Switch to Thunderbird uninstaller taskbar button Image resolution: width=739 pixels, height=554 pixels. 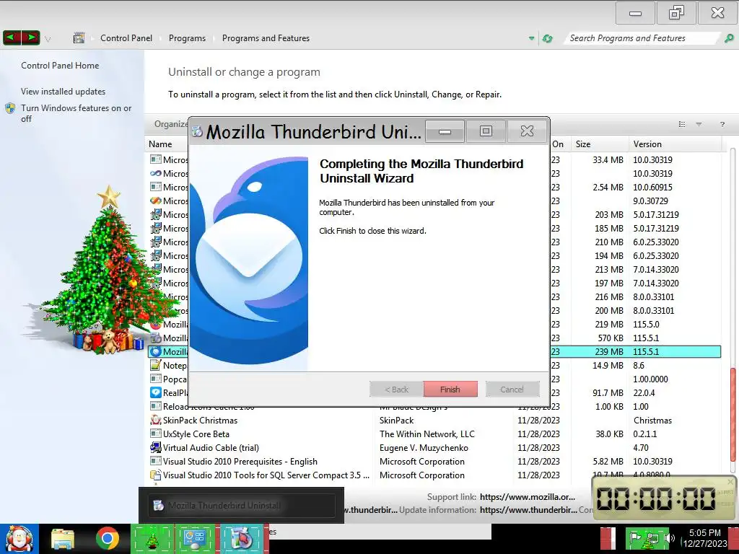[x=241, y=538]
